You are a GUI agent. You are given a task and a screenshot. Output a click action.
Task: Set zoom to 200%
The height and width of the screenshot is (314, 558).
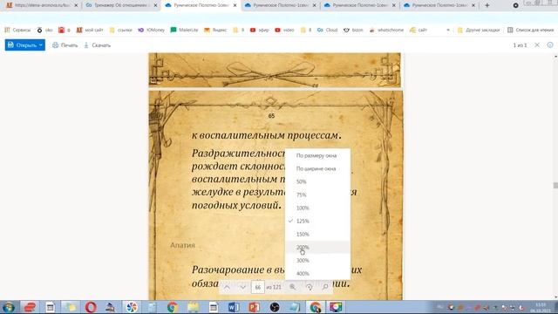tap(317, 248)
